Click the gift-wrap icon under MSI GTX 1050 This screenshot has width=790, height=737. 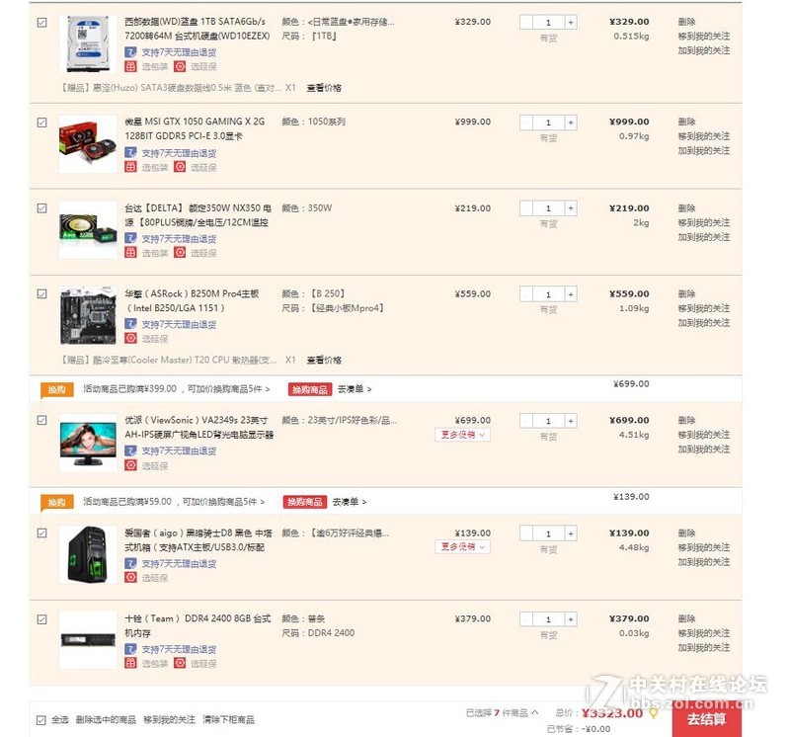pos(130,167)
